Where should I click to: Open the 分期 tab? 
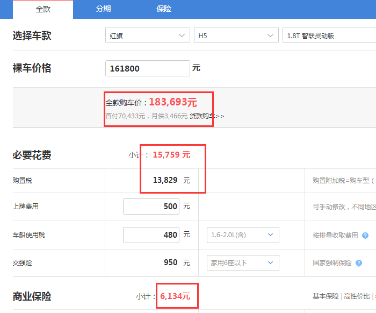[103, 9]
